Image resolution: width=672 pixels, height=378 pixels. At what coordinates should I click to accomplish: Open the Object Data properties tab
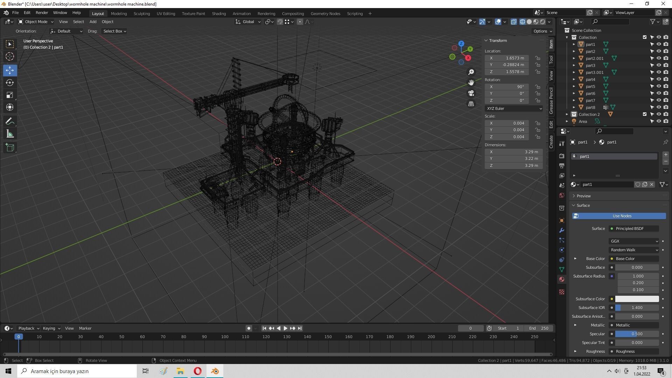coord(562,269)
